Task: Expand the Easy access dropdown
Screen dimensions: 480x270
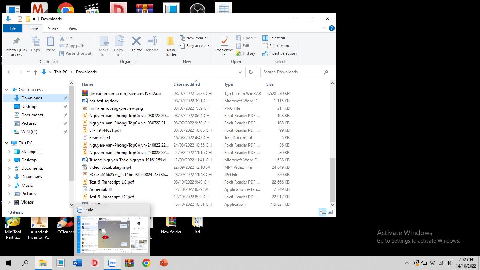Action: point(195,46)
